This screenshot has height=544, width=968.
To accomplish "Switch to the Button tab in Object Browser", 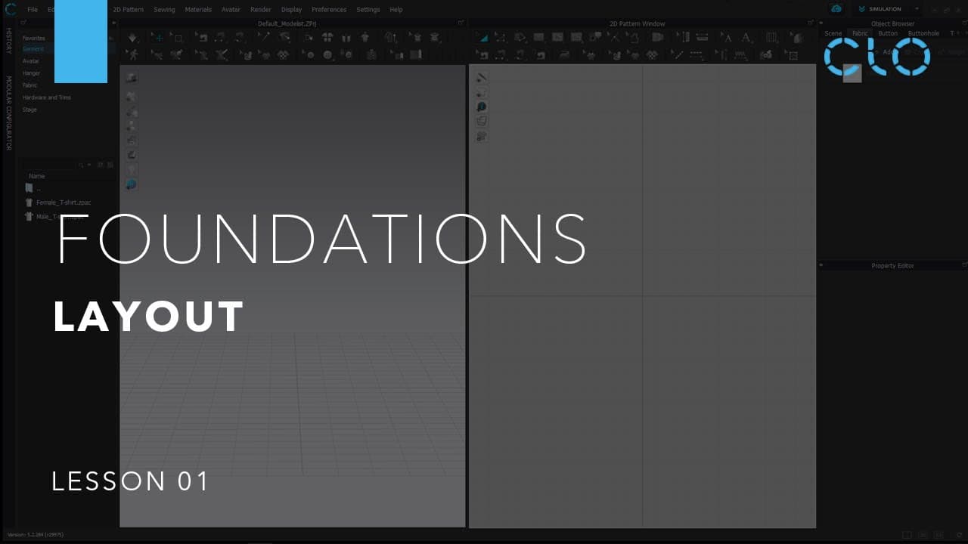I will [888, 34].
